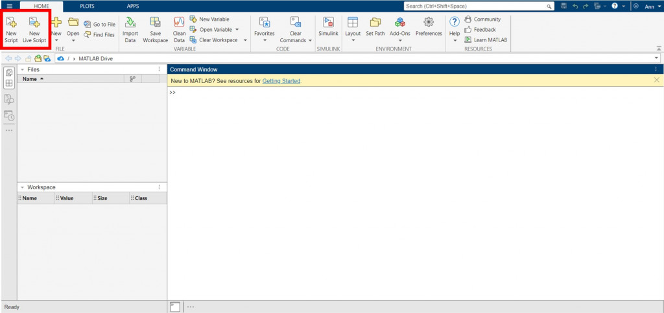Click Save Workspace
Image resolution: width=664 pixels, height=313 pixels.
[x=156, y=30]
